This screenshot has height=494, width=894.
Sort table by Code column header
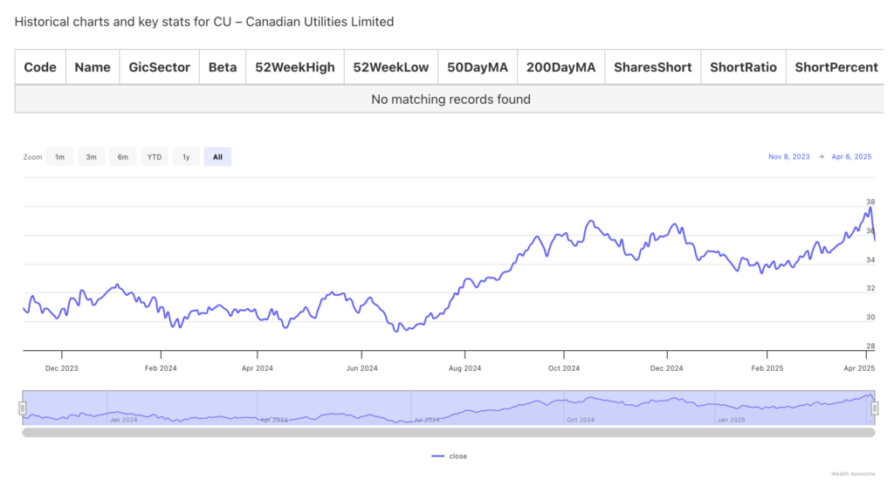tap(40, 67)
